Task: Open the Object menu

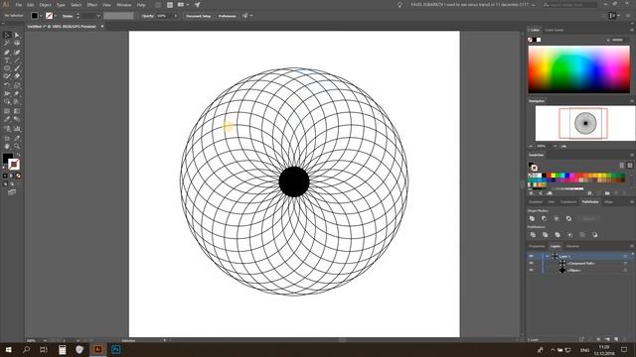Action: 45,5
